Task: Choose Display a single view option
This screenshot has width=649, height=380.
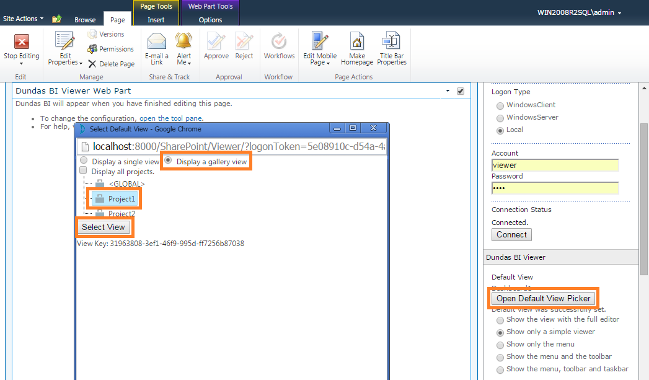Action: click(84, 160)
